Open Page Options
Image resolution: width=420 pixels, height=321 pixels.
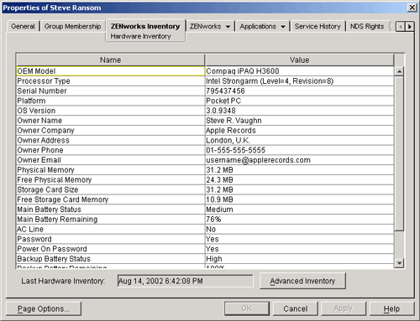tap(44, 308)
